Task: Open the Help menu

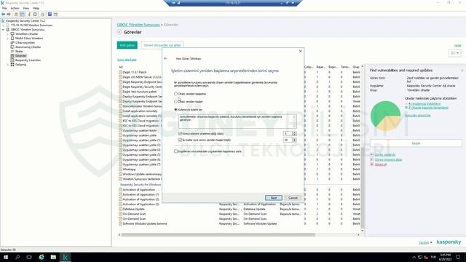Action: [x=36, y=8]
